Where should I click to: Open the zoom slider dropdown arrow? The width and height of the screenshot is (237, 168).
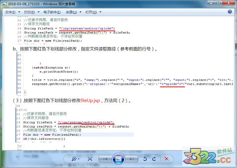(x=79, y=159)
